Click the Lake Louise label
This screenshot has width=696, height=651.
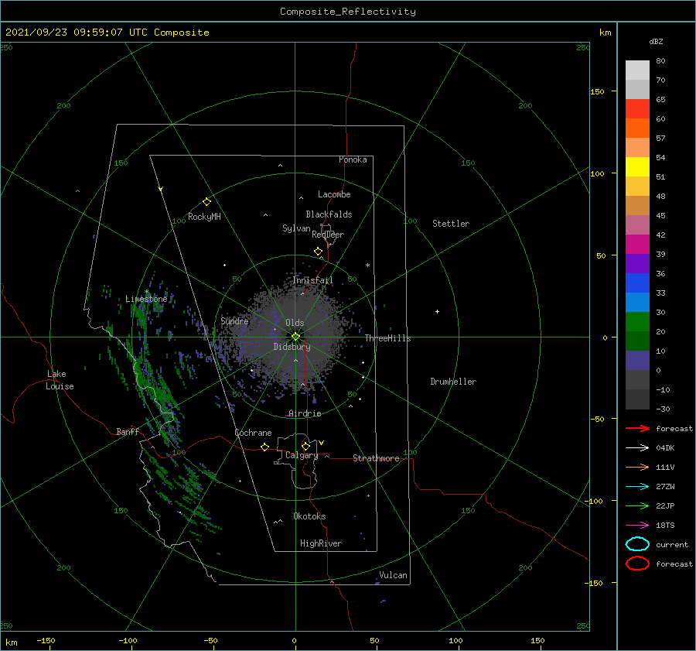click(x=60, y=380)
